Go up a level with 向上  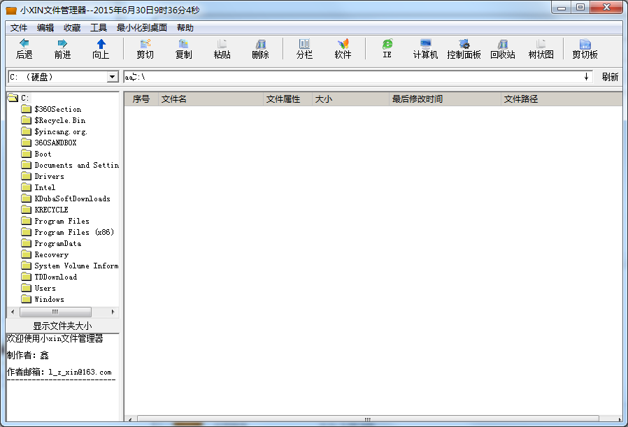click(x=101, y=49)
